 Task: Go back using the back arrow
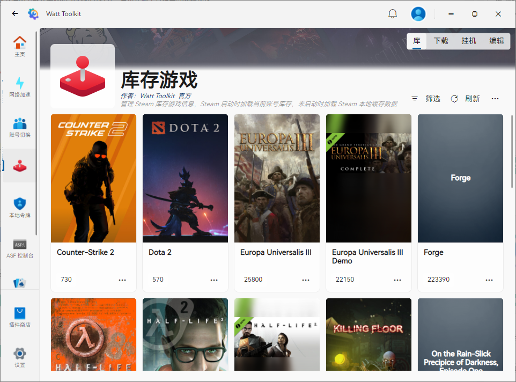[15, 13]
